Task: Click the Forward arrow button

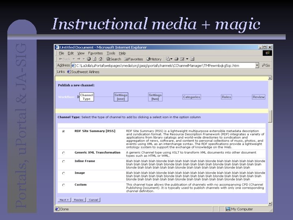Action: [79, 59]
